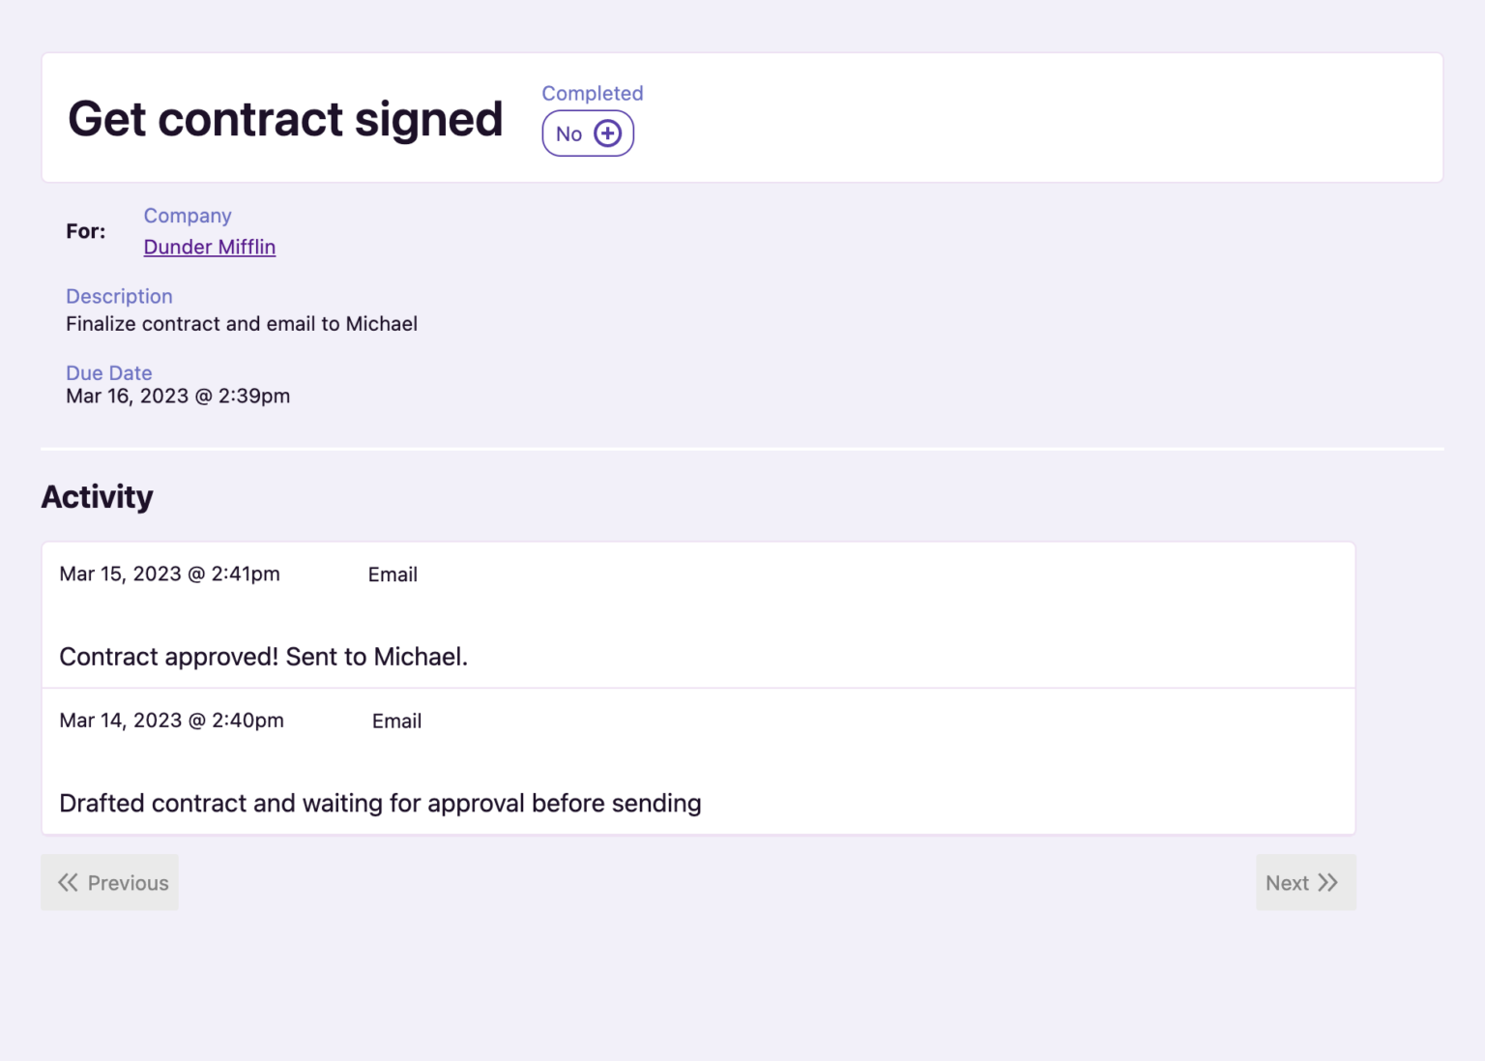Click the double left chevron icon
The height and width of the screenshot is (1061, 1485).
[68, 882]
